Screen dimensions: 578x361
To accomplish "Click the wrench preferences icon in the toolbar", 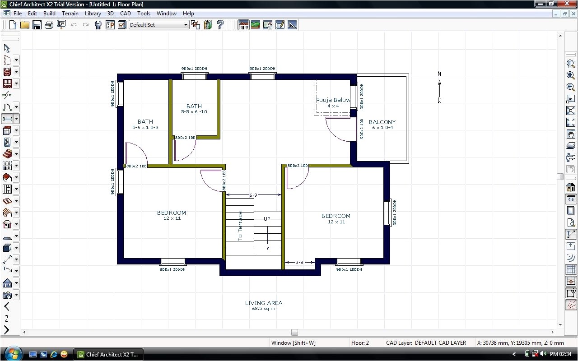I will click(x=98, y=25).
